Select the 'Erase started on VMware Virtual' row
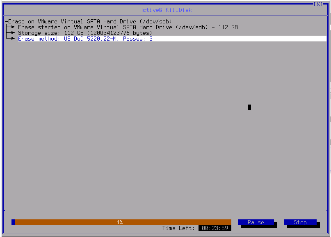Screen dimensions: 331x237 click(128, 27)
